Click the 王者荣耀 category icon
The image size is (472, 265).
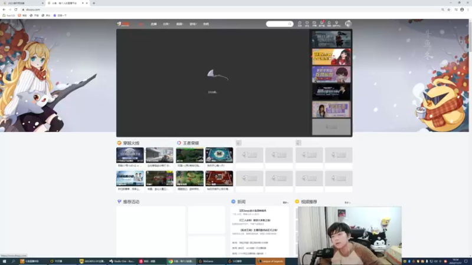coord(179,143)
